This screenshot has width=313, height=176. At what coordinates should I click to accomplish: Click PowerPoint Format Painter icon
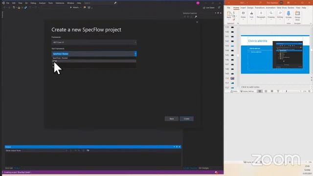pos(234,20)
